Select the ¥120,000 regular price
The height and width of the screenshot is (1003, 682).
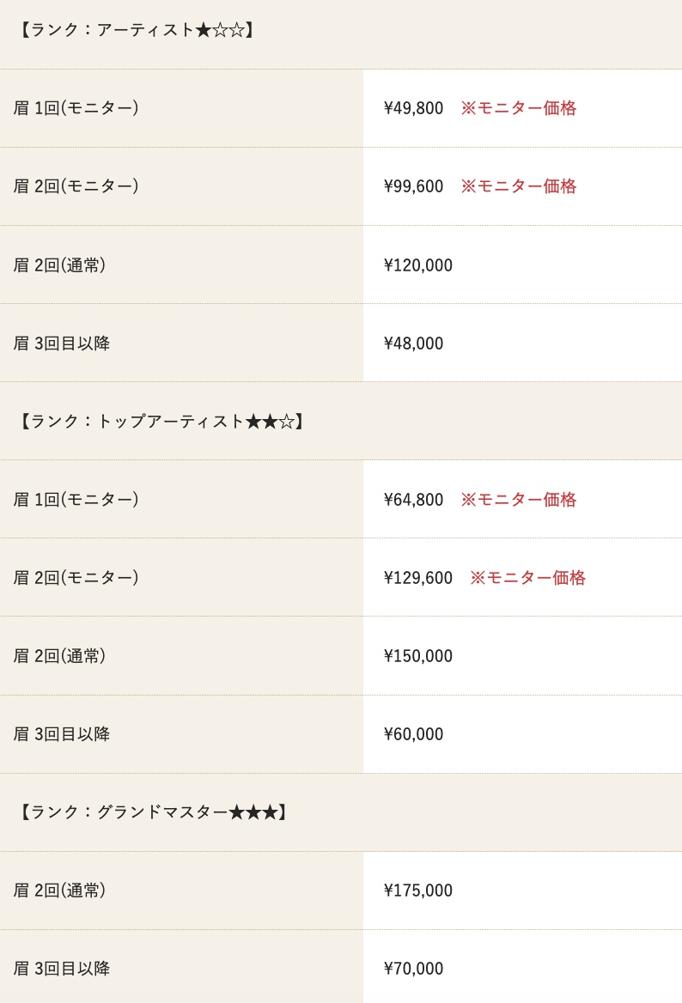417,264
